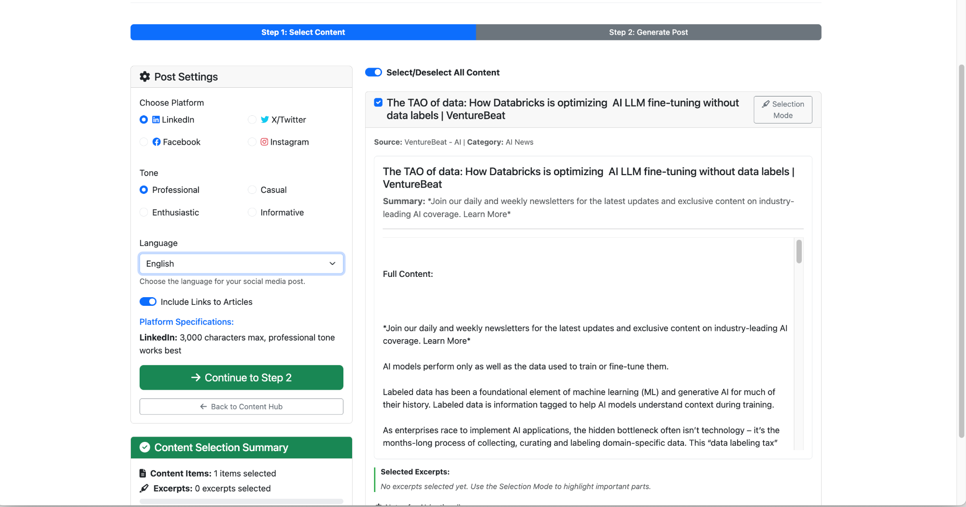Screen dimensions: 966x507
Task: Click the language helper text below dropdown
Action: tap(222, 281)
